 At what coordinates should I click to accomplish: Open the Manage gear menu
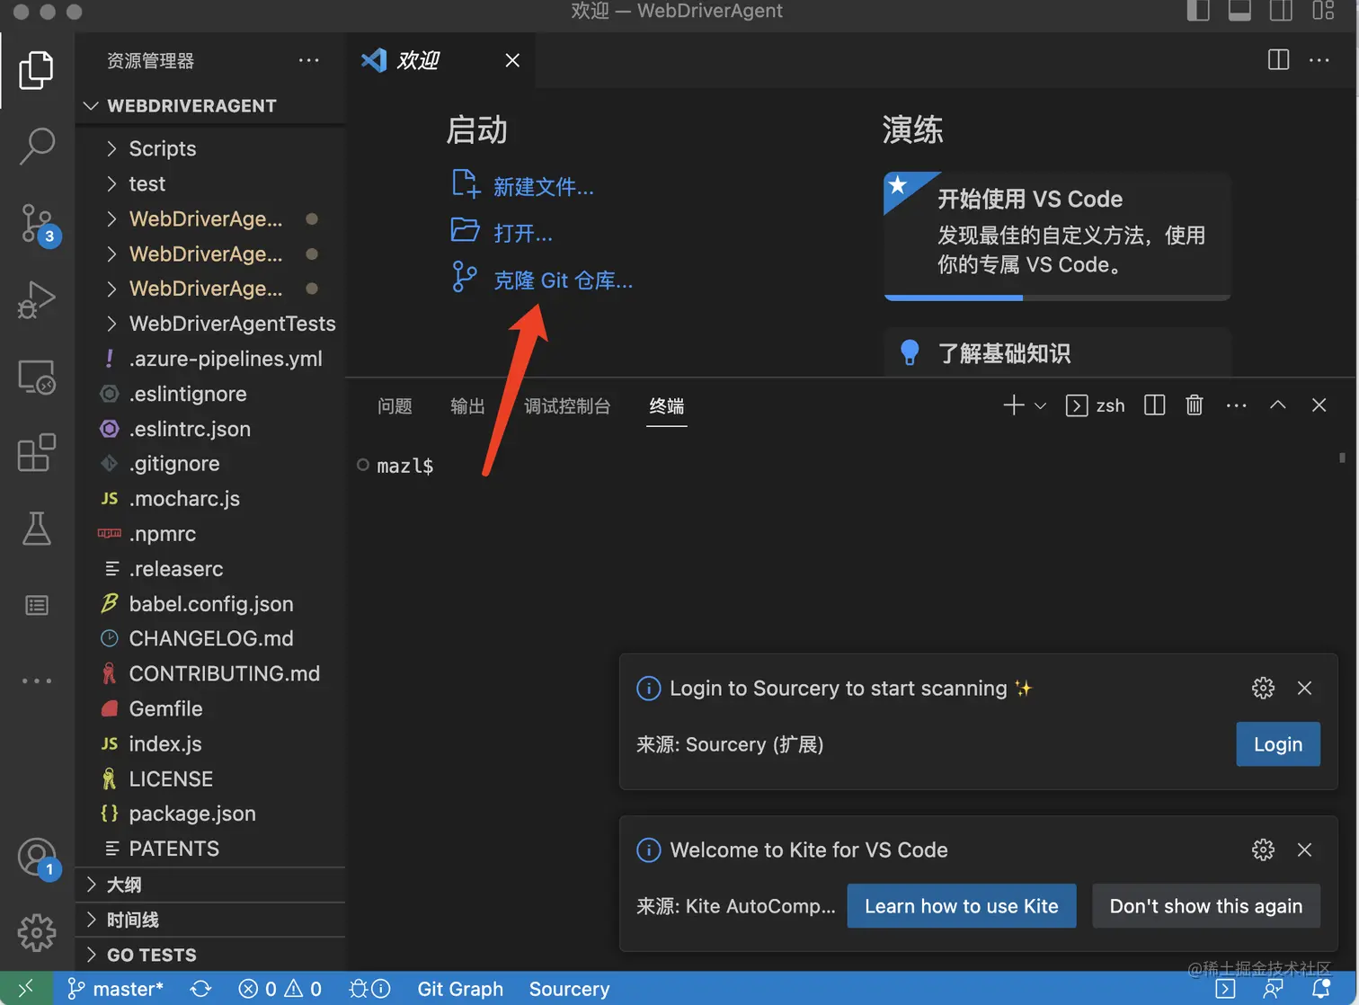point(37,933)
